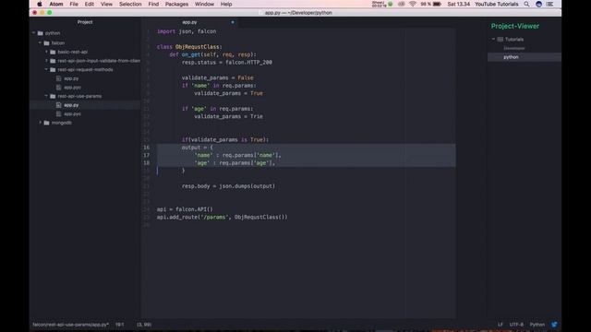
Task: Open app.py name under rest-api-request-methods
Action: [71, 78]
